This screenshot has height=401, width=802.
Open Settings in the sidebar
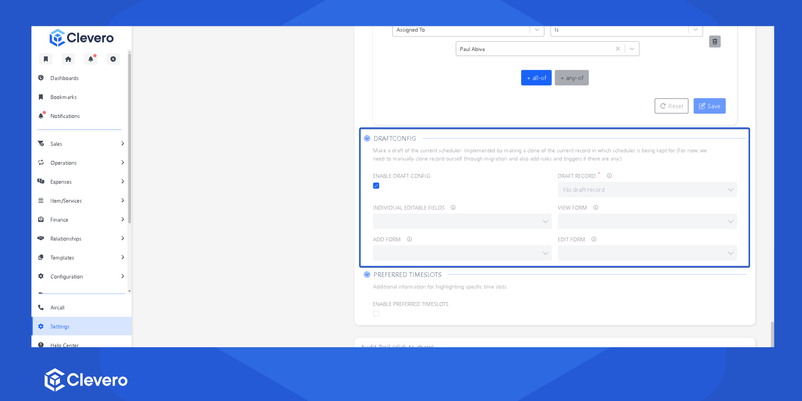60,326
